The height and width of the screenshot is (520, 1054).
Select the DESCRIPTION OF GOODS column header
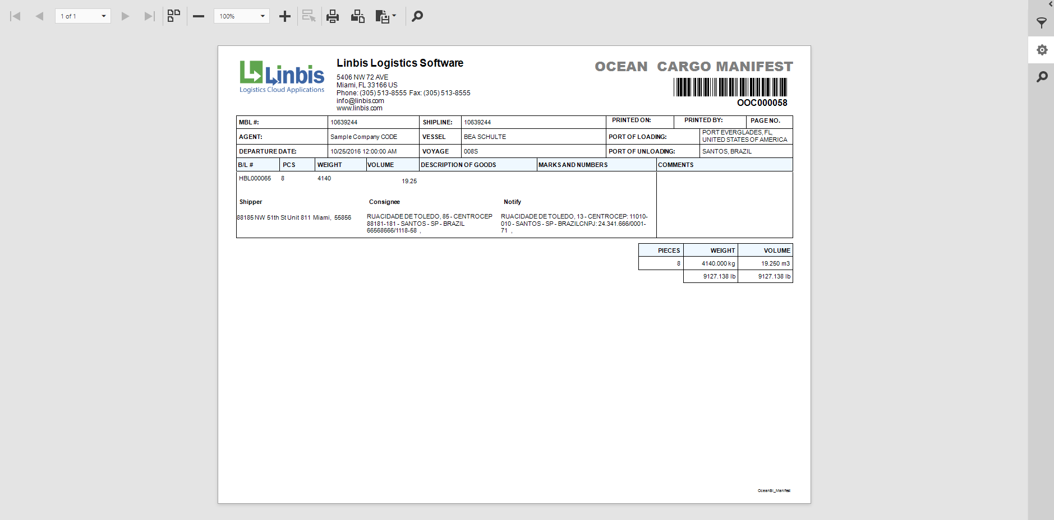458,165
